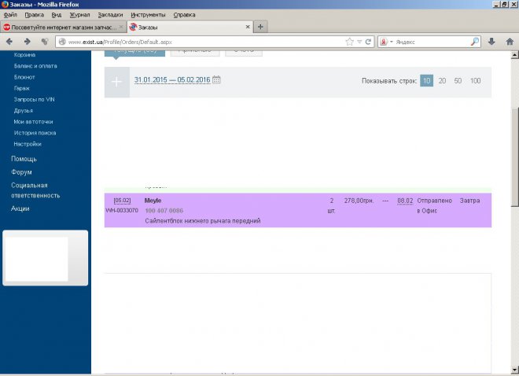Click the home icon in browser toolbar
The width and height of the screenshot is (519, 376).
[x=509, y=42]
